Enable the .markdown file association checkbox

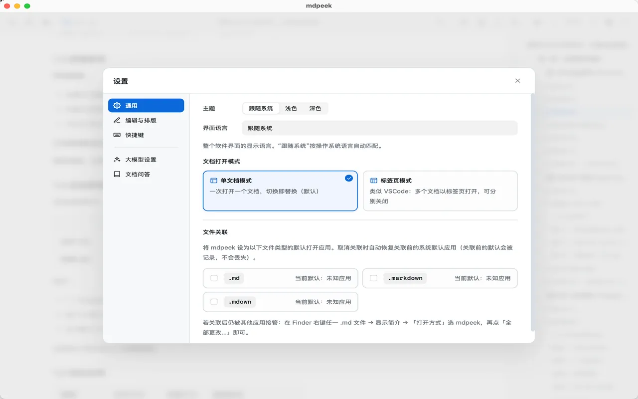tap(374, 278)
